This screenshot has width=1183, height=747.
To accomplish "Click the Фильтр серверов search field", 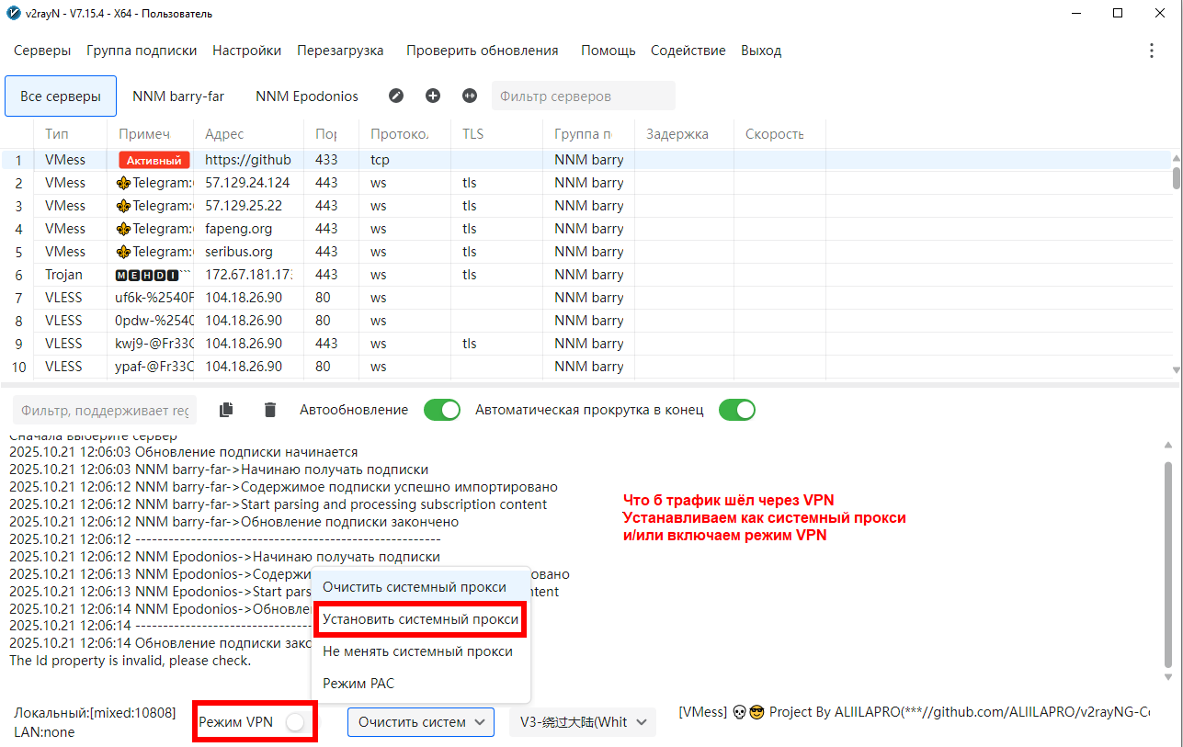I will click(x=583, y=96).
